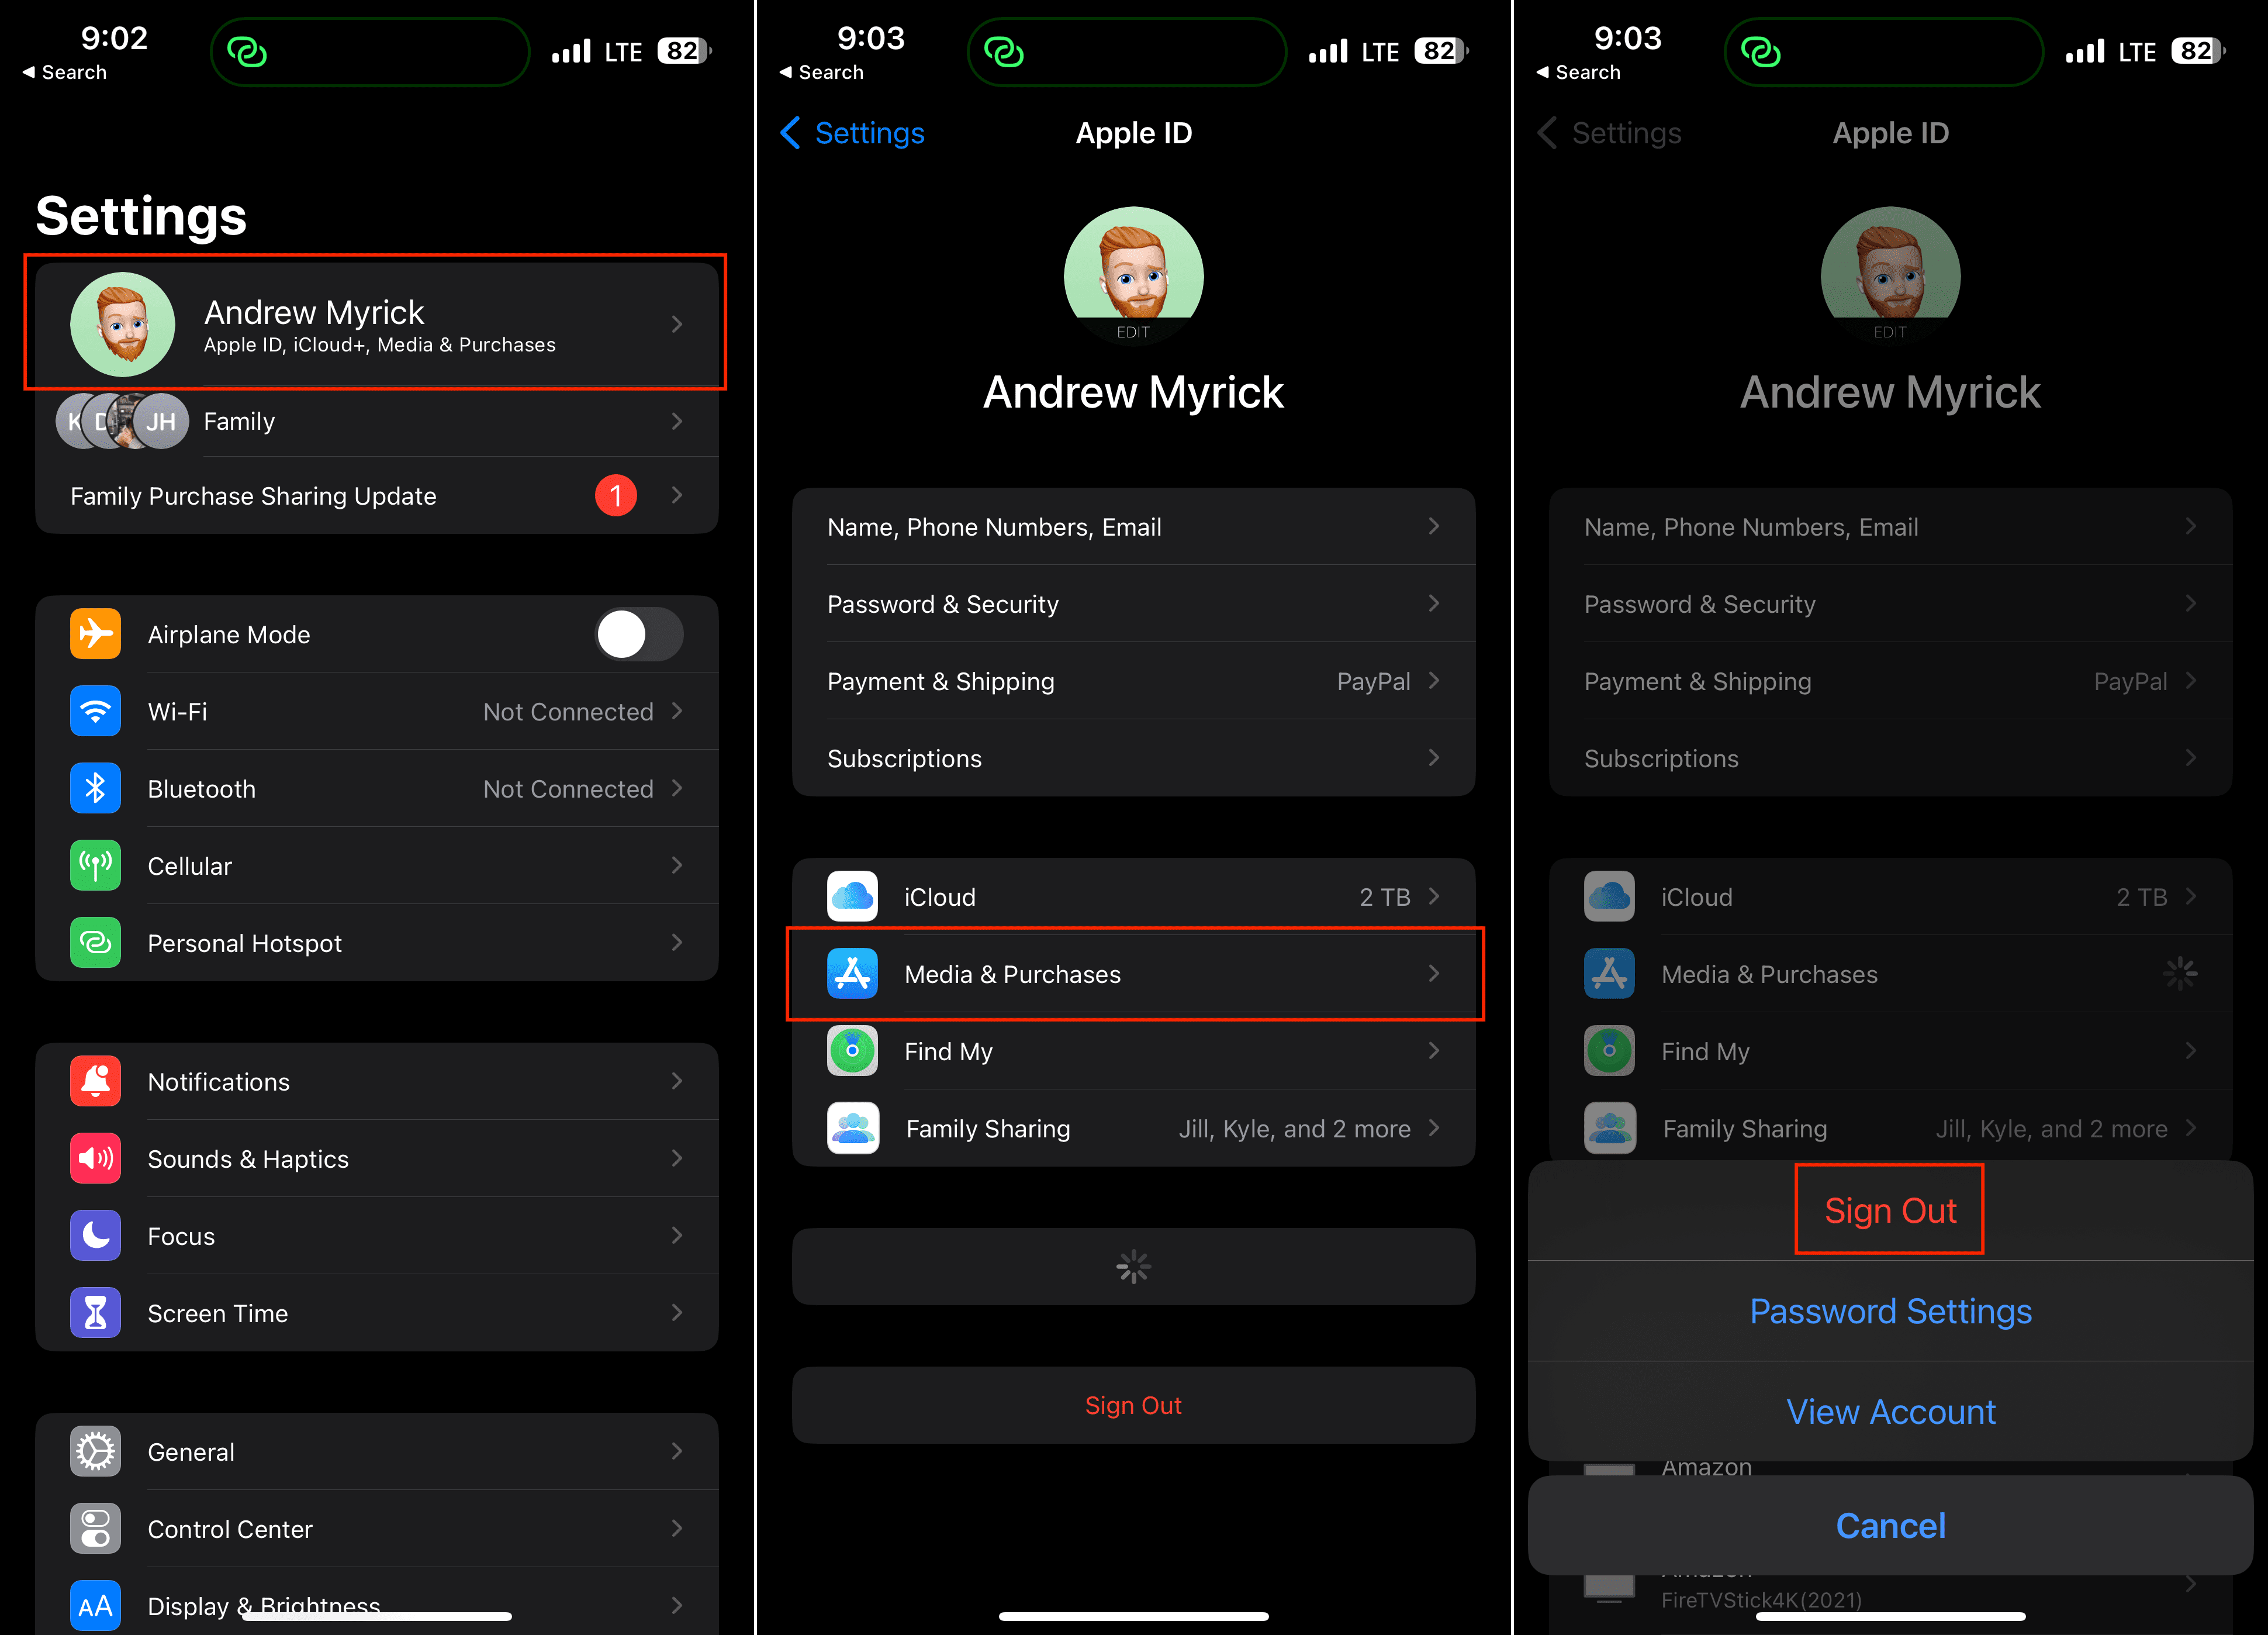Tap chevron beside Family Purchase Sharing Update
Viewport: 2268px width, 1635px height.
point(677,494)
